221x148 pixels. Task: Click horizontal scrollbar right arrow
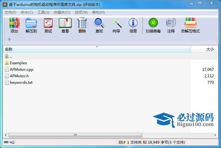tap(215, 135)
